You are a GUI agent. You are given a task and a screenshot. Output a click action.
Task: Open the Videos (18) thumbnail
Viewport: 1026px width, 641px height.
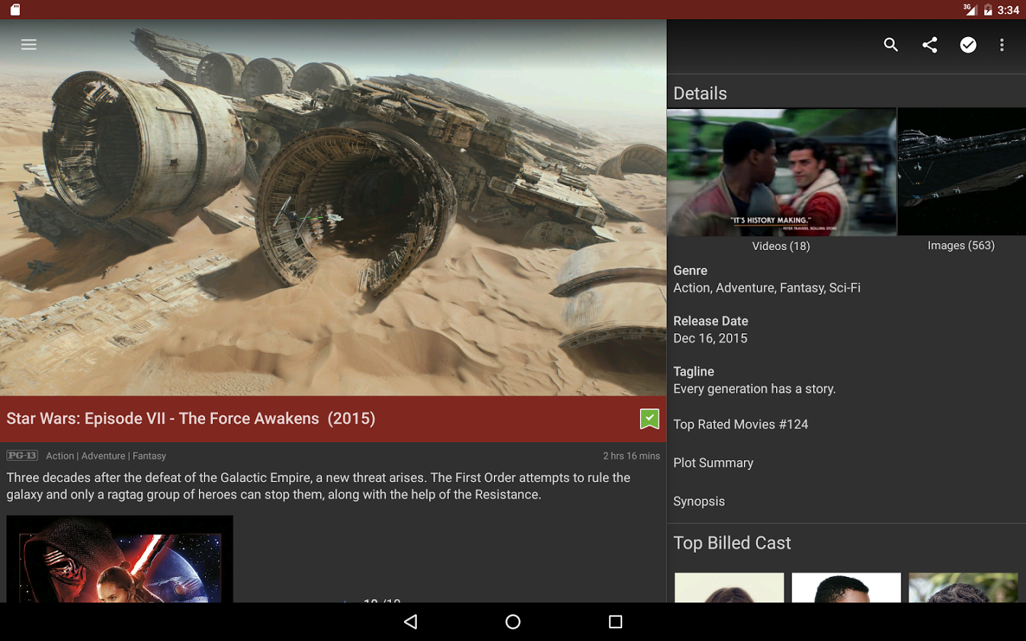tap(782, 172)
